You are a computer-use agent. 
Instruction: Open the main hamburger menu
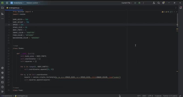coord(7,3)
